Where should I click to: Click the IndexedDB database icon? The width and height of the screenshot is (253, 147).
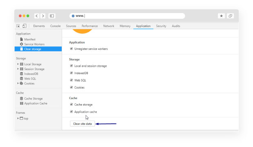(x=22, y=74)
